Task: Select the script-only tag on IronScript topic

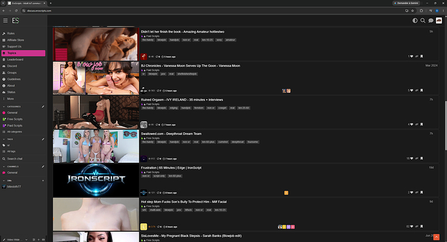Action: pos(159,176)
